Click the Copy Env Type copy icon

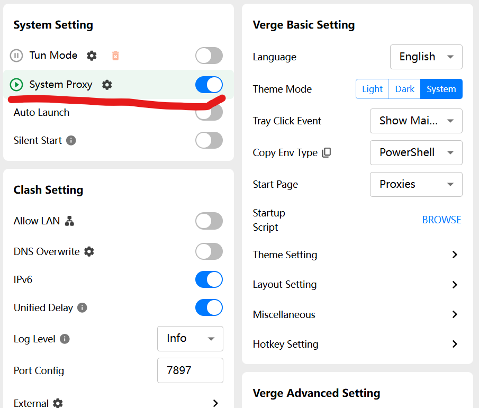(327, 153)
